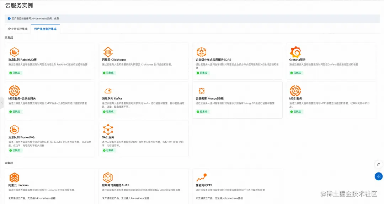
Task: Click the AHAS 未开通该云产品 notice
Action: (x=126, y=198)
